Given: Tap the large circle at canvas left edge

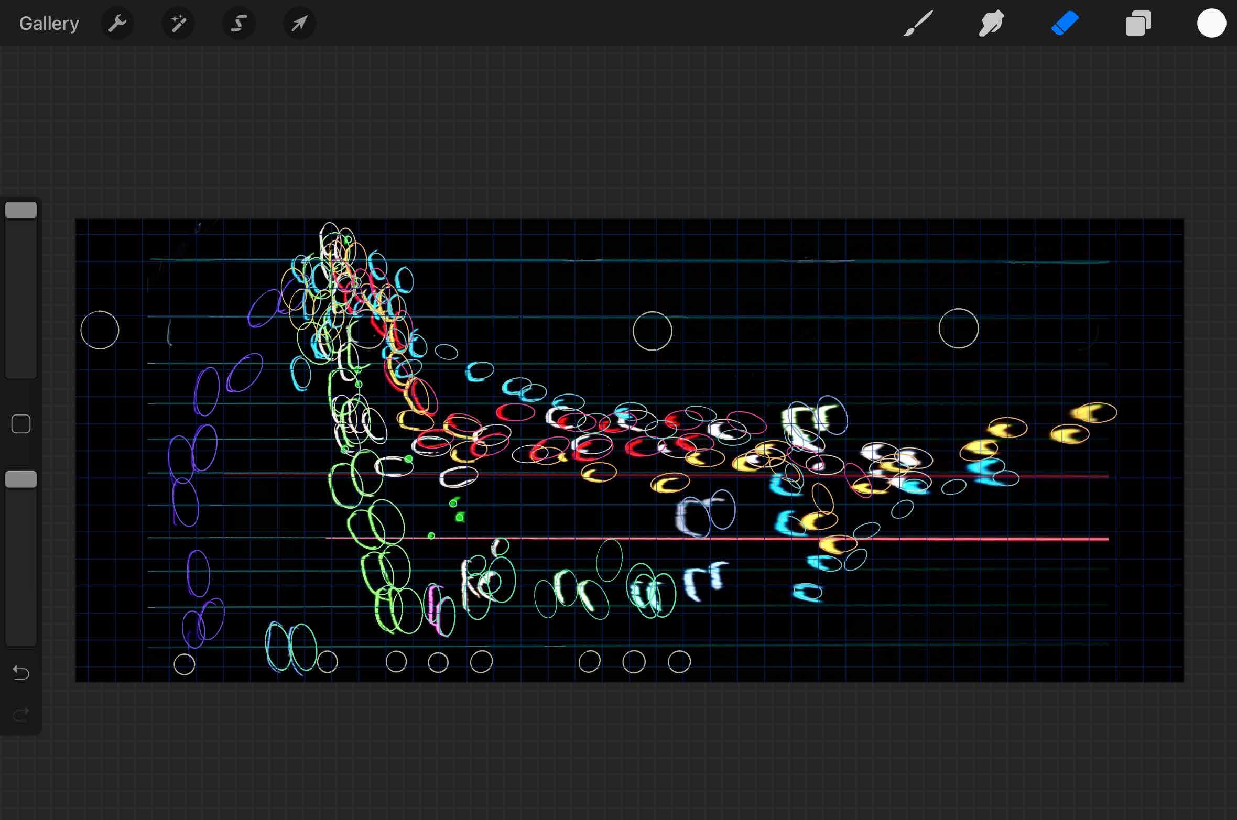Looking at the screenshot, I should [100, 330].
